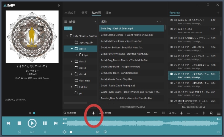Click the file list vertical scrollbar

pyautogui.click(x=165, y=27)
